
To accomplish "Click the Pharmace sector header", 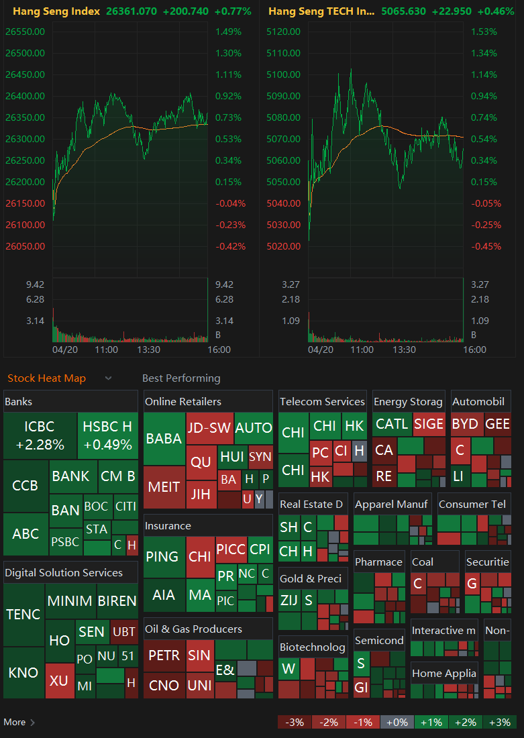I will [379, 562].
